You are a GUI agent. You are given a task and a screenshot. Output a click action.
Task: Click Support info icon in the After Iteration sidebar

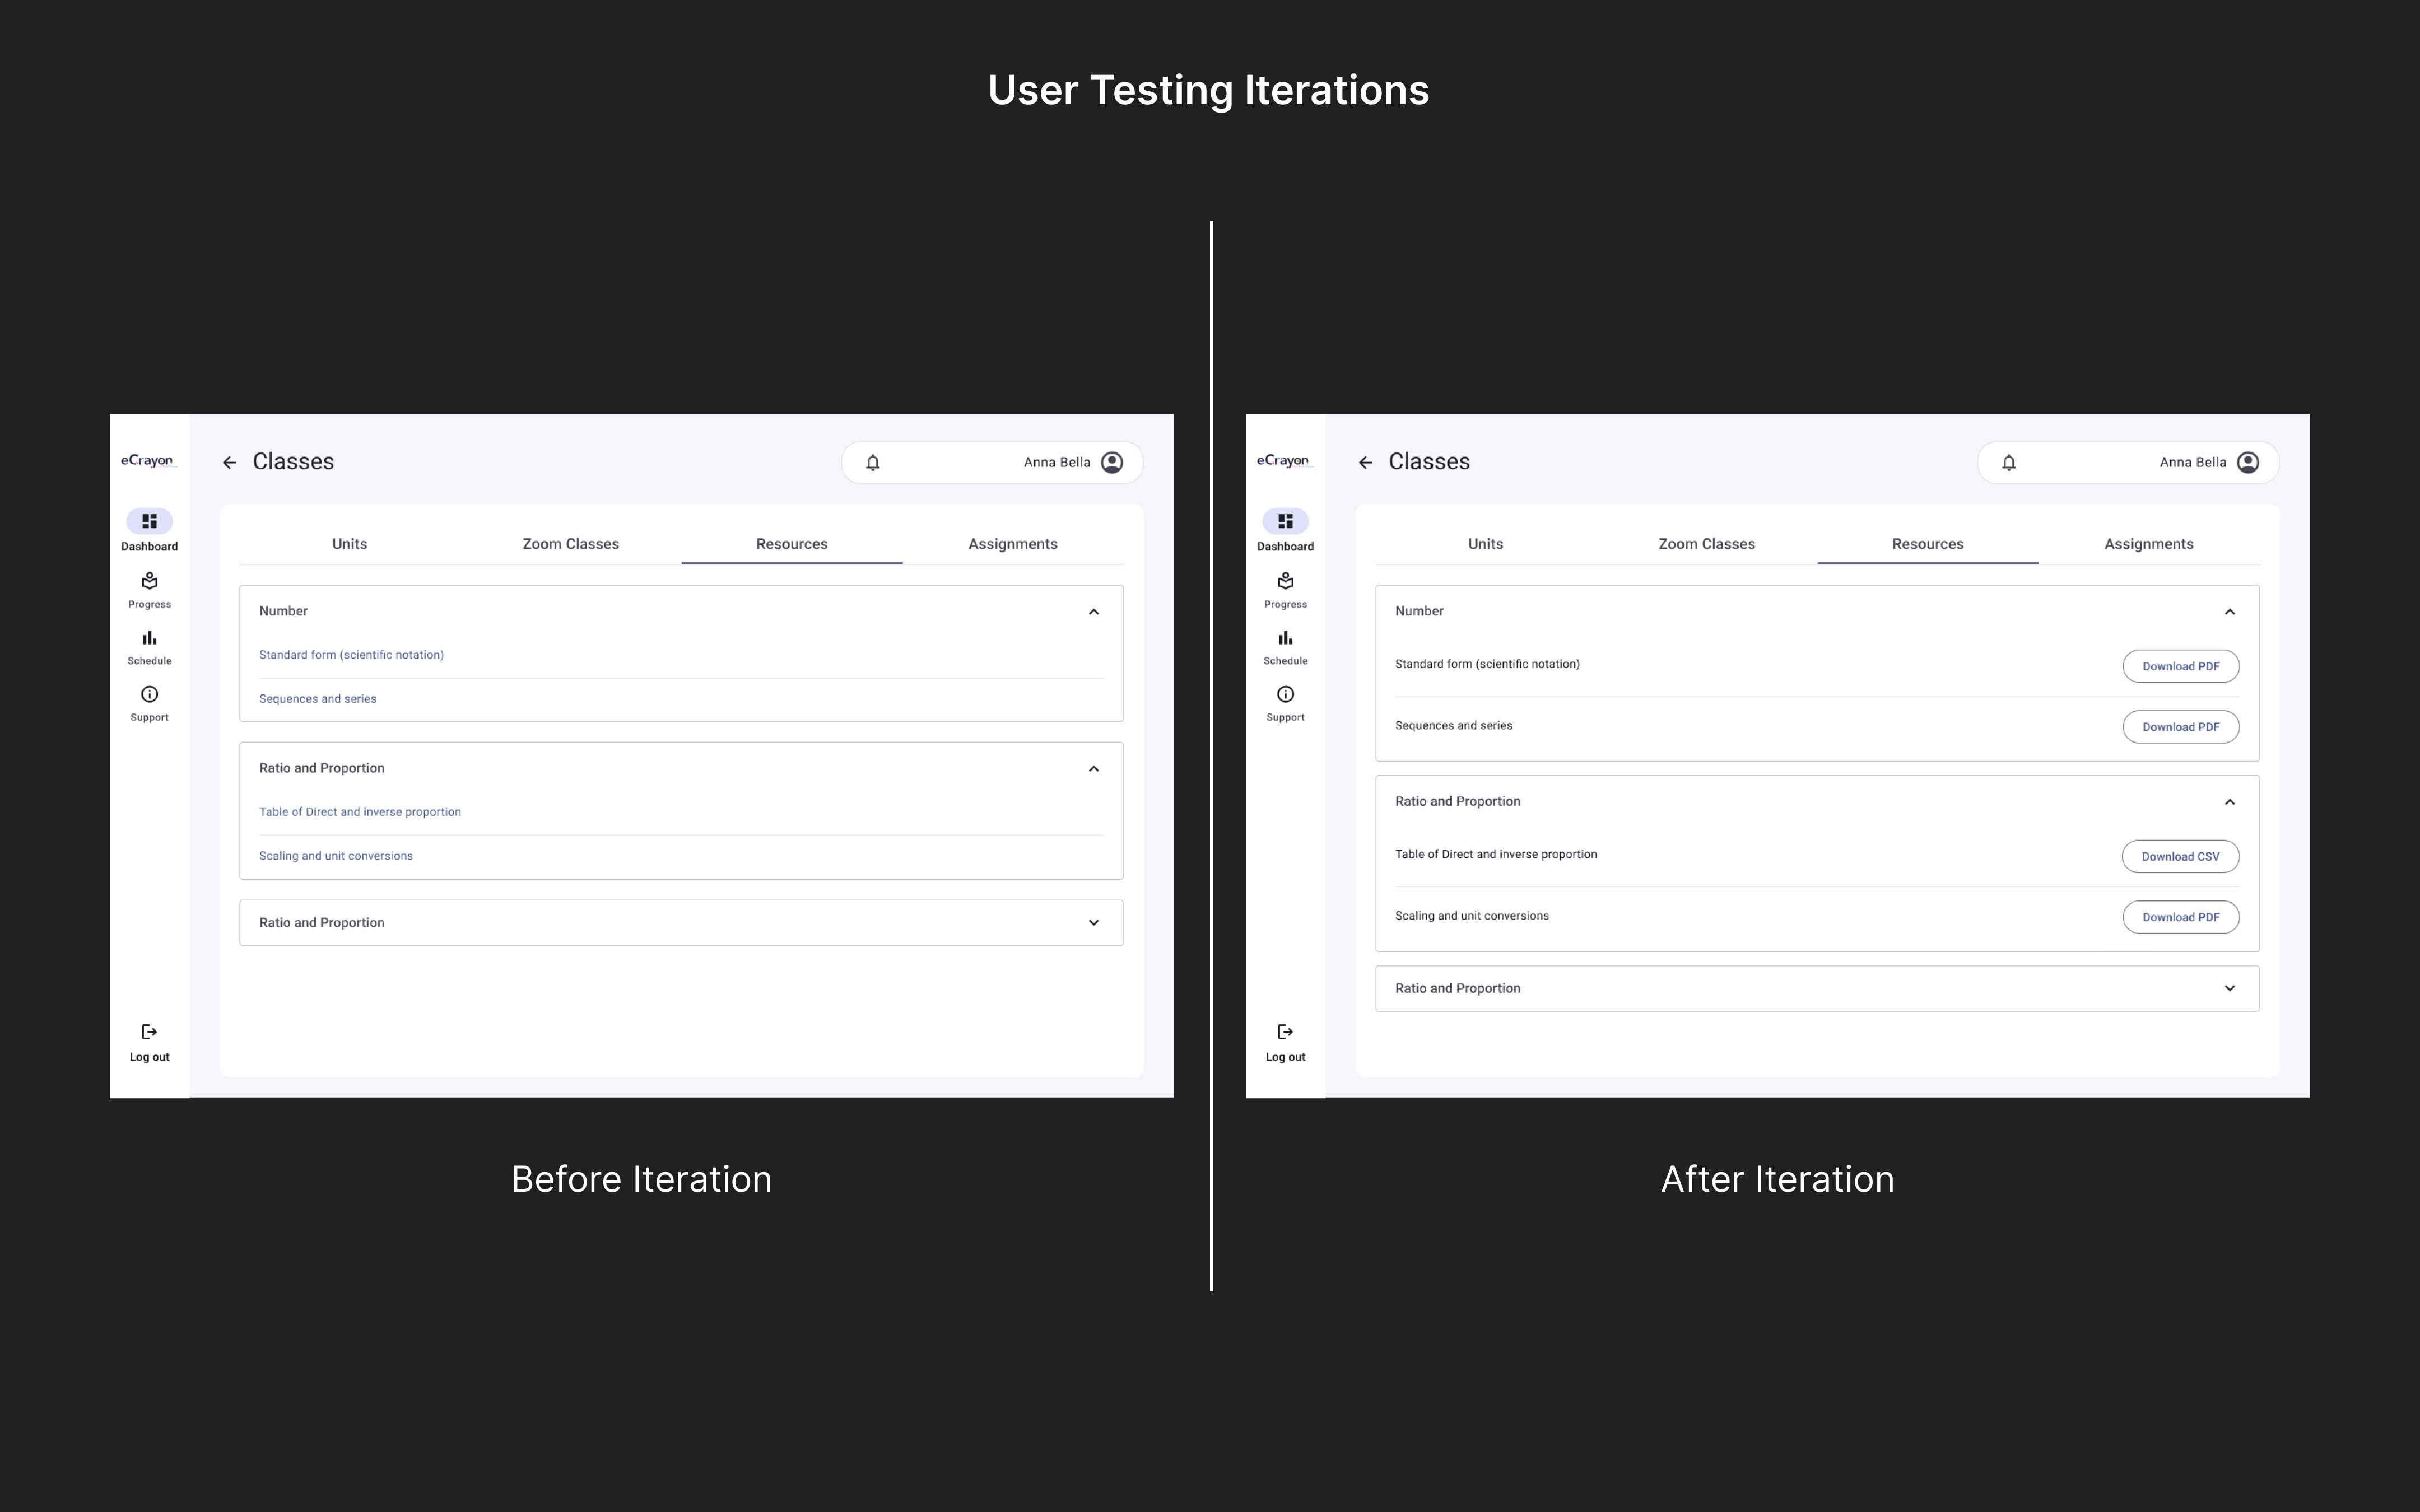coord(1285,694)
